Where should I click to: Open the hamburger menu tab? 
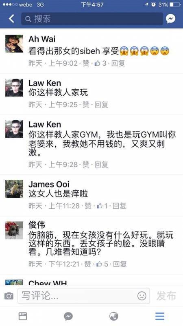pos(160,316)
